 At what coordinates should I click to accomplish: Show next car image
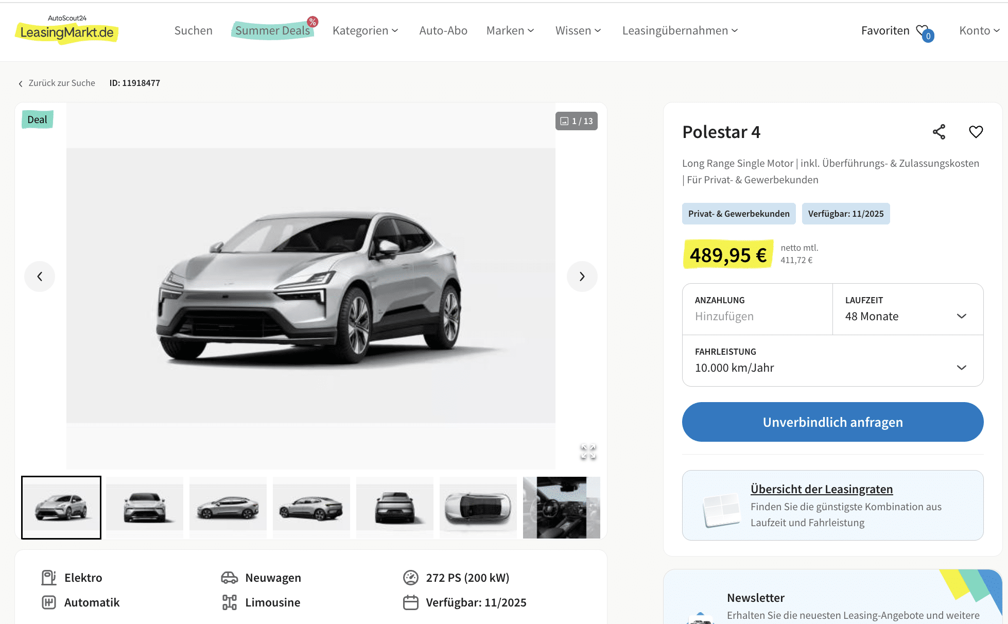tap(582, 276)
